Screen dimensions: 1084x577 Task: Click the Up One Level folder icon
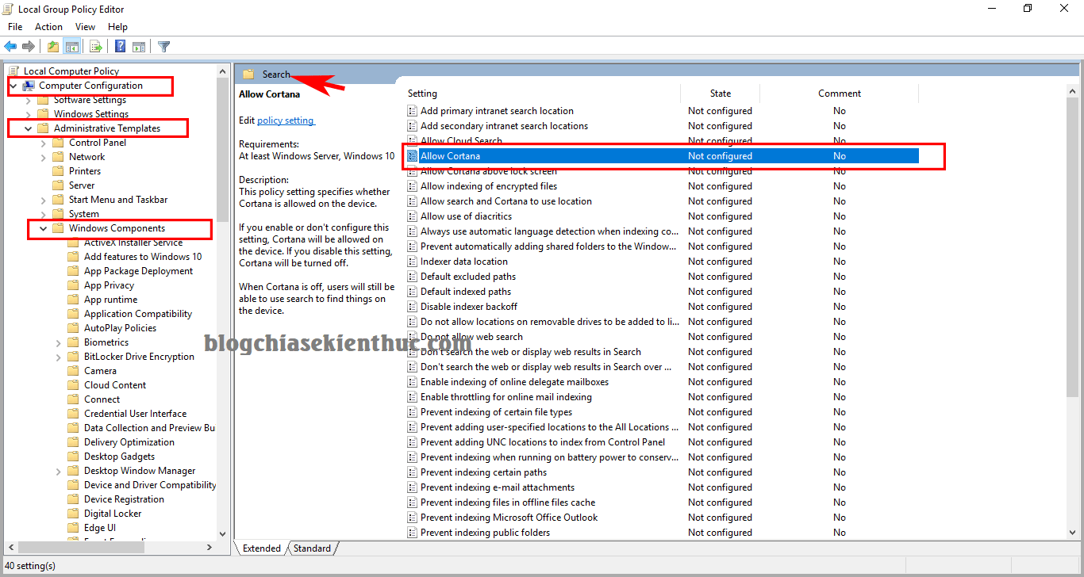click(53, 47)
